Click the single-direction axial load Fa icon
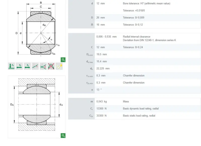This screenshot has height=146, width=201. pos(19,66)
